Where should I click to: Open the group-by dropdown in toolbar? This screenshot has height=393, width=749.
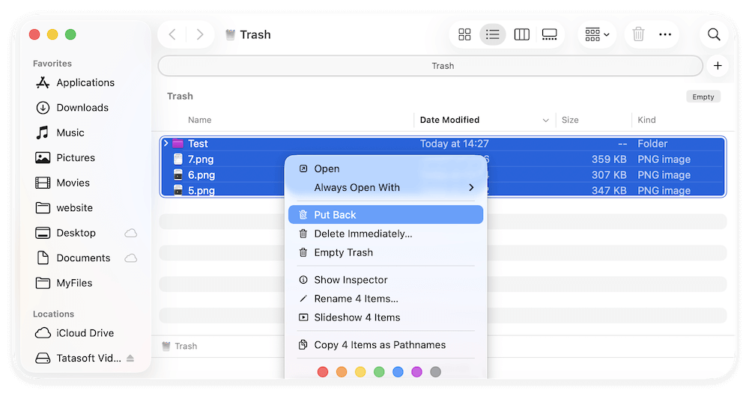click(597, 34)
